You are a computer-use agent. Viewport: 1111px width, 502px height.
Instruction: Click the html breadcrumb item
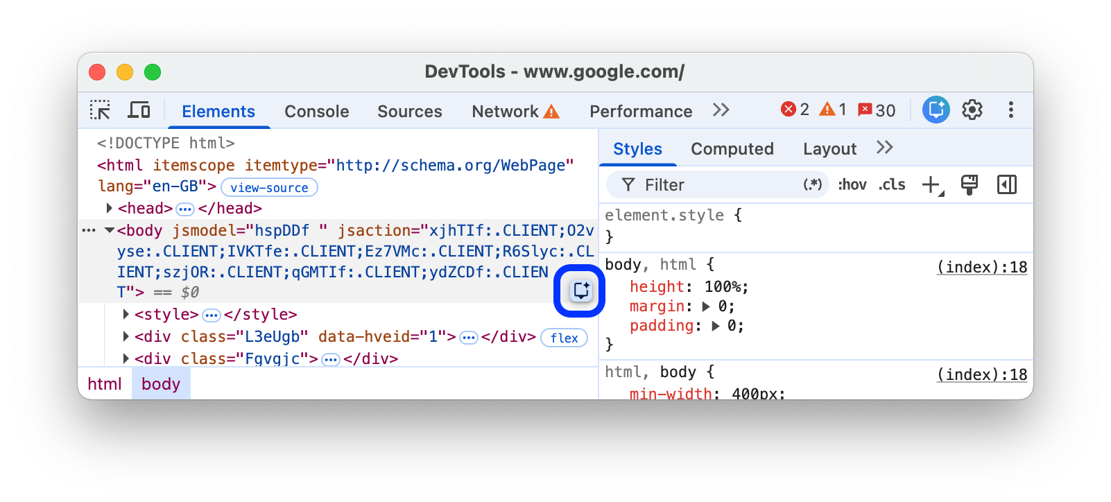(104, 383)
